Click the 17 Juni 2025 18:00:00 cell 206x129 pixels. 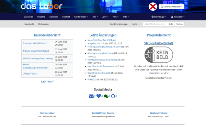(x=64, y=51)
